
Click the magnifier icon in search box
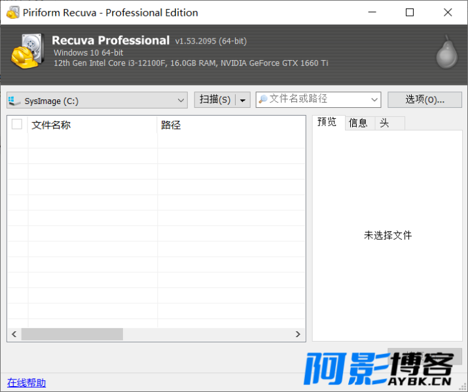tap(262, 99)
